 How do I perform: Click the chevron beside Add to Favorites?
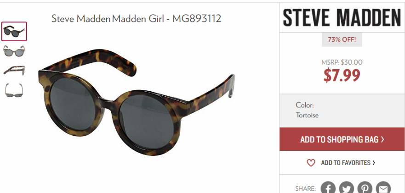pos(373,163)
